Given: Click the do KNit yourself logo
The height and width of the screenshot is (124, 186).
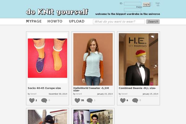Looking at the screenshot, I should coord(57,12).
